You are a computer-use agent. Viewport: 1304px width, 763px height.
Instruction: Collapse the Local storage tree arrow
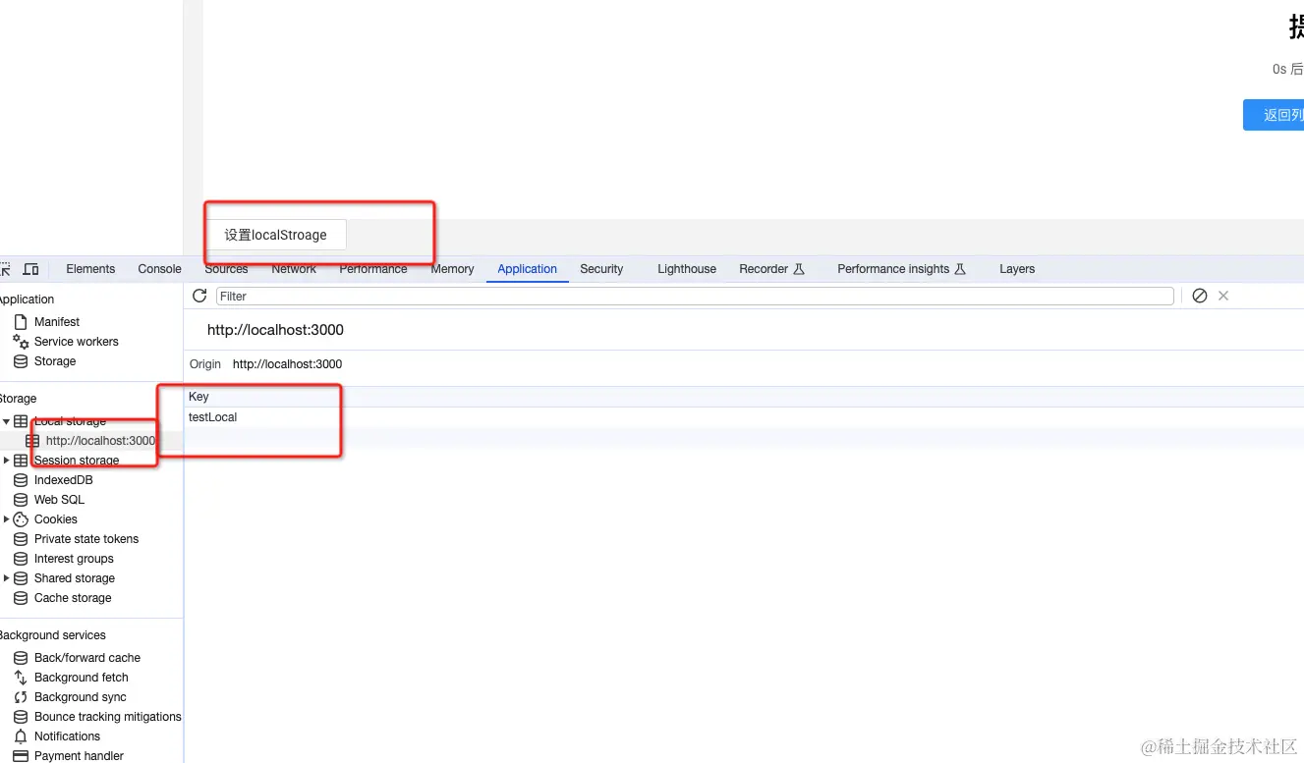7,421
